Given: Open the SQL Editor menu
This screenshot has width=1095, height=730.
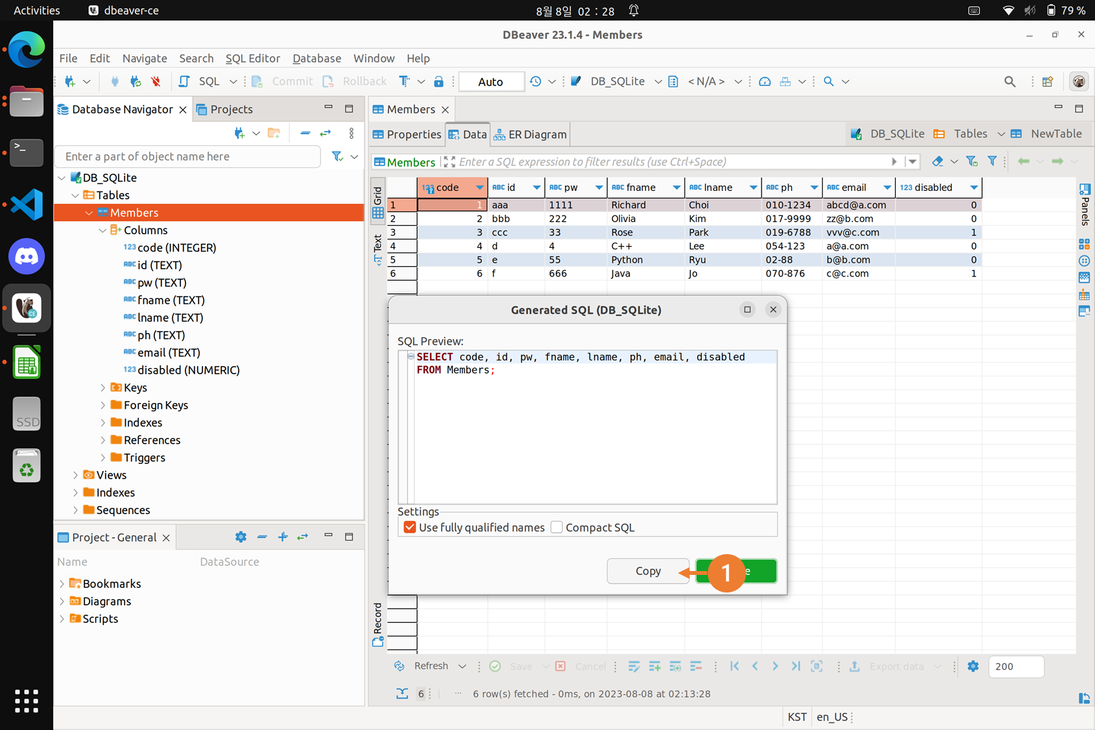Looking at the screenshot, I should [x=252, y=58].
